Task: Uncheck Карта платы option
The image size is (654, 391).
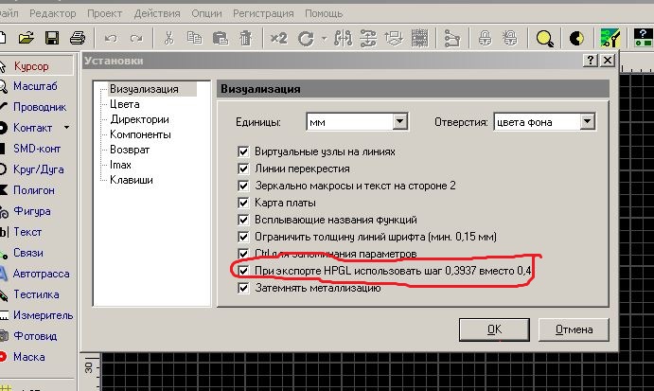Action: 243,203
